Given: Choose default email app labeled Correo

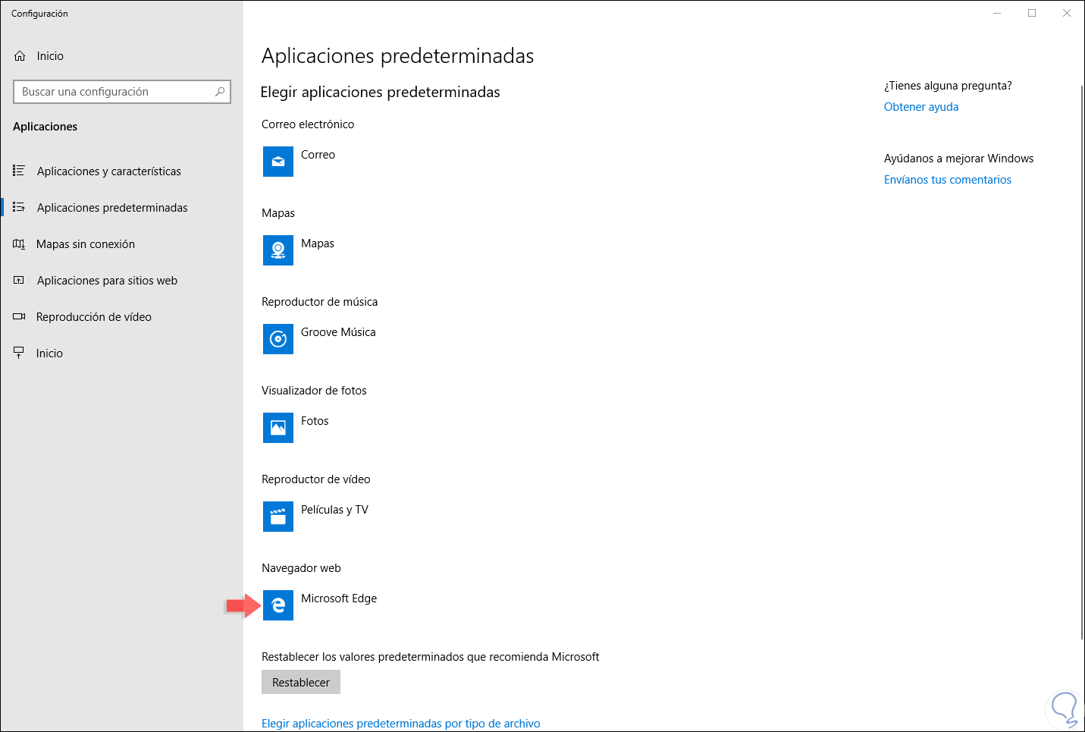Looking at the screenshot, I should click(318, 155).
